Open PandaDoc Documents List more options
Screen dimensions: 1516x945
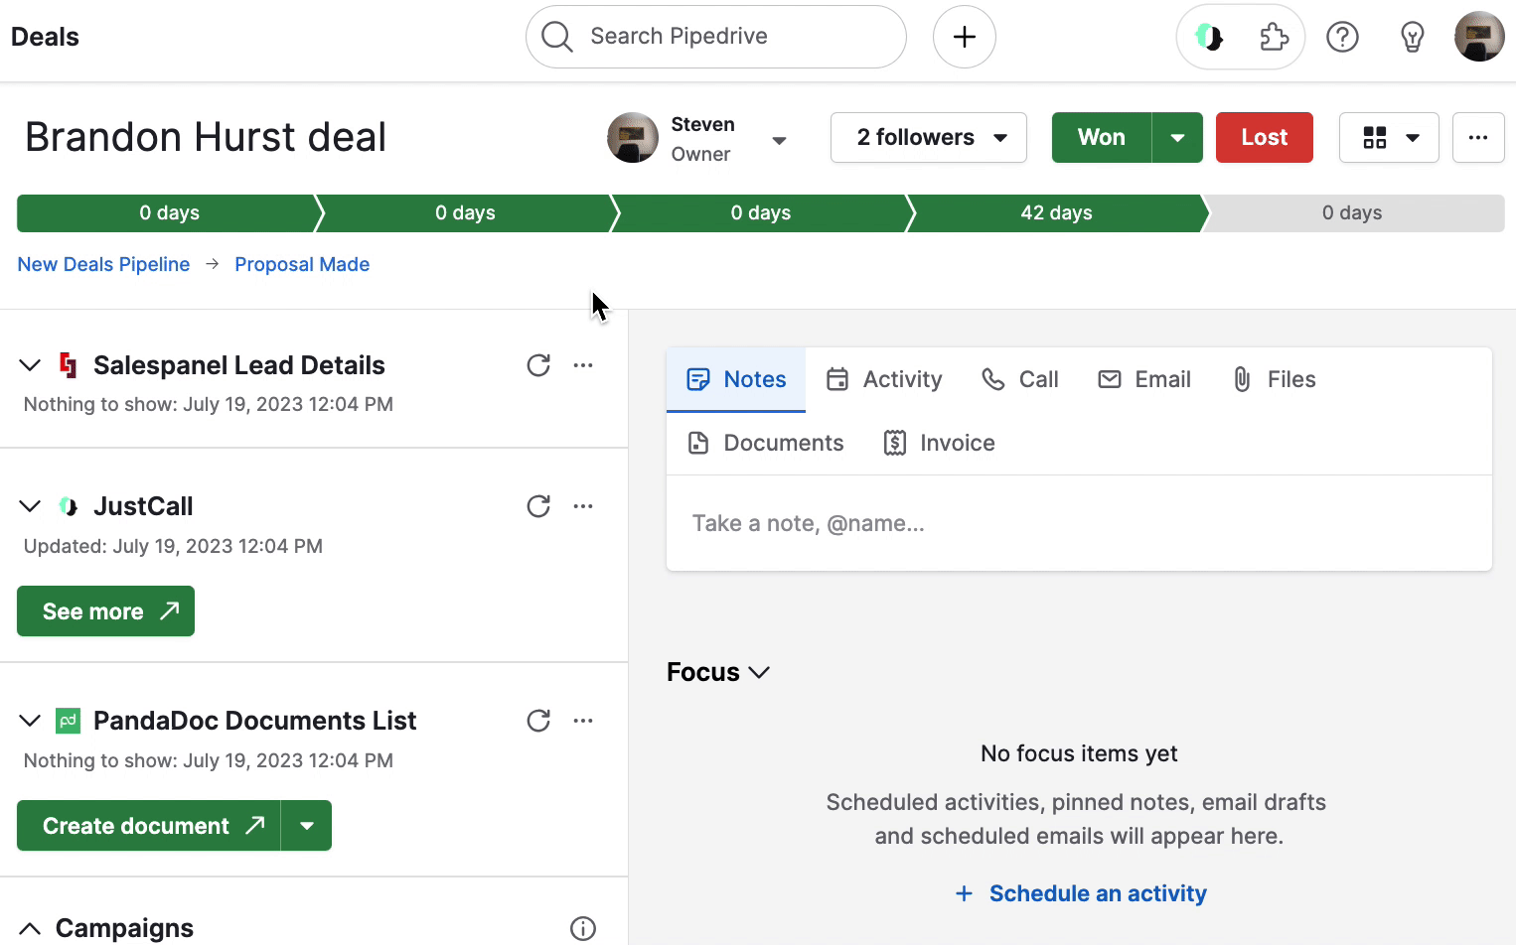[583, 721]
